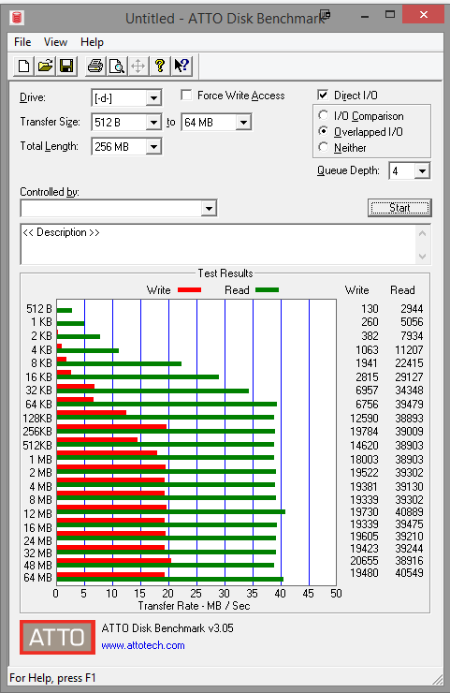The image size is (450, 693).
Task: Enable Force Write Access checkbox
Action: tap(187, 96)
